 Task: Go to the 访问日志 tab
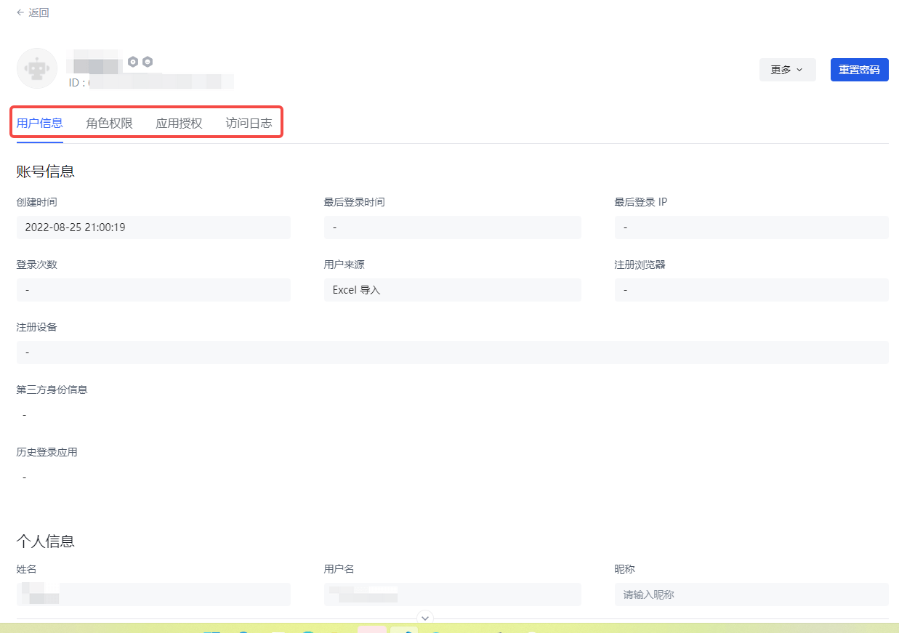(x=249, y=123)
